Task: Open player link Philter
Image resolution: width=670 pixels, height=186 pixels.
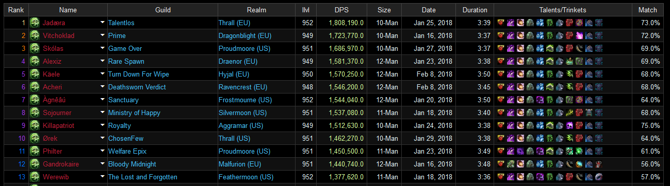Action: 53,151
